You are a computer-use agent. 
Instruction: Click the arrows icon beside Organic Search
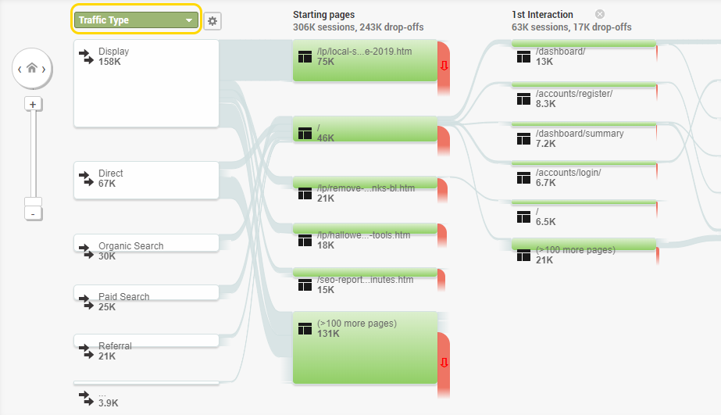pyautogui.click(x=86, y=251)
